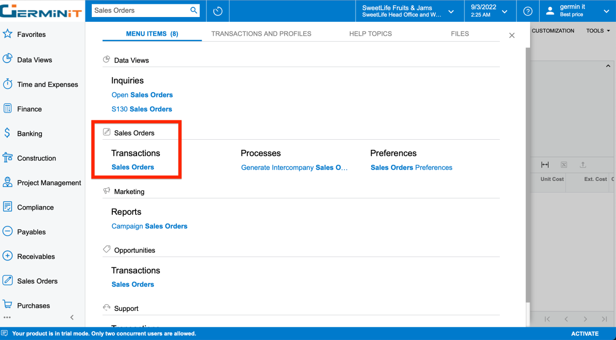Expand the germin it user menu
616x340 pixels.
coord(606,11)
